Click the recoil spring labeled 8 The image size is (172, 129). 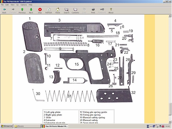65,44
